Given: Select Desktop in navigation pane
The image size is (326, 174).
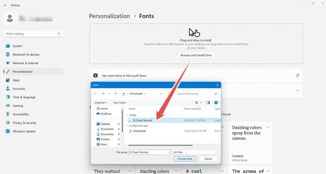Looking at the screenshot, I should point(104,124).
